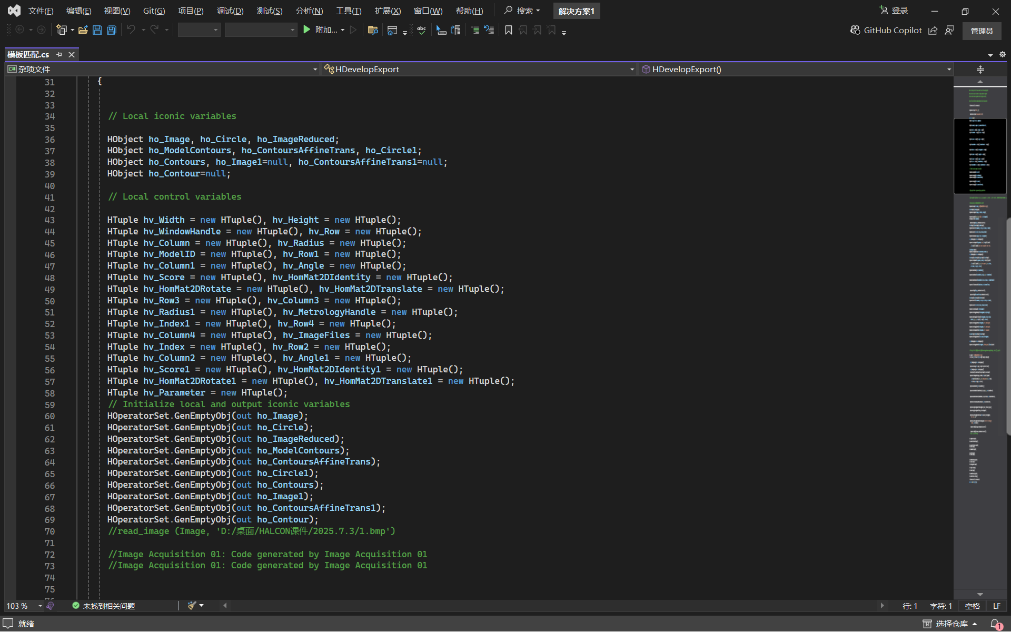Click the Open File folder icon
1011x632 pixels.
83,31
